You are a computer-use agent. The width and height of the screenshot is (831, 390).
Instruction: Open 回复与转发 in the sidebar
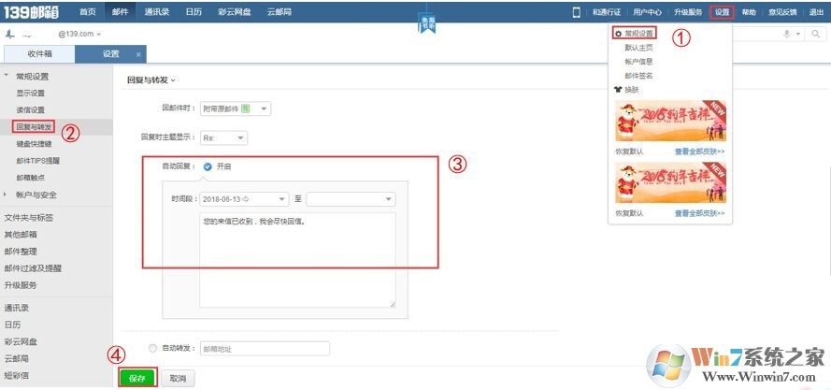coord(34,127)
